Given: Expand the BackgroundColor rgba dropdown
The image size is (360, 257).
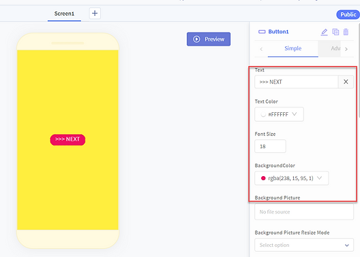Looking at the screenshot, I should [x=292, y=178].
